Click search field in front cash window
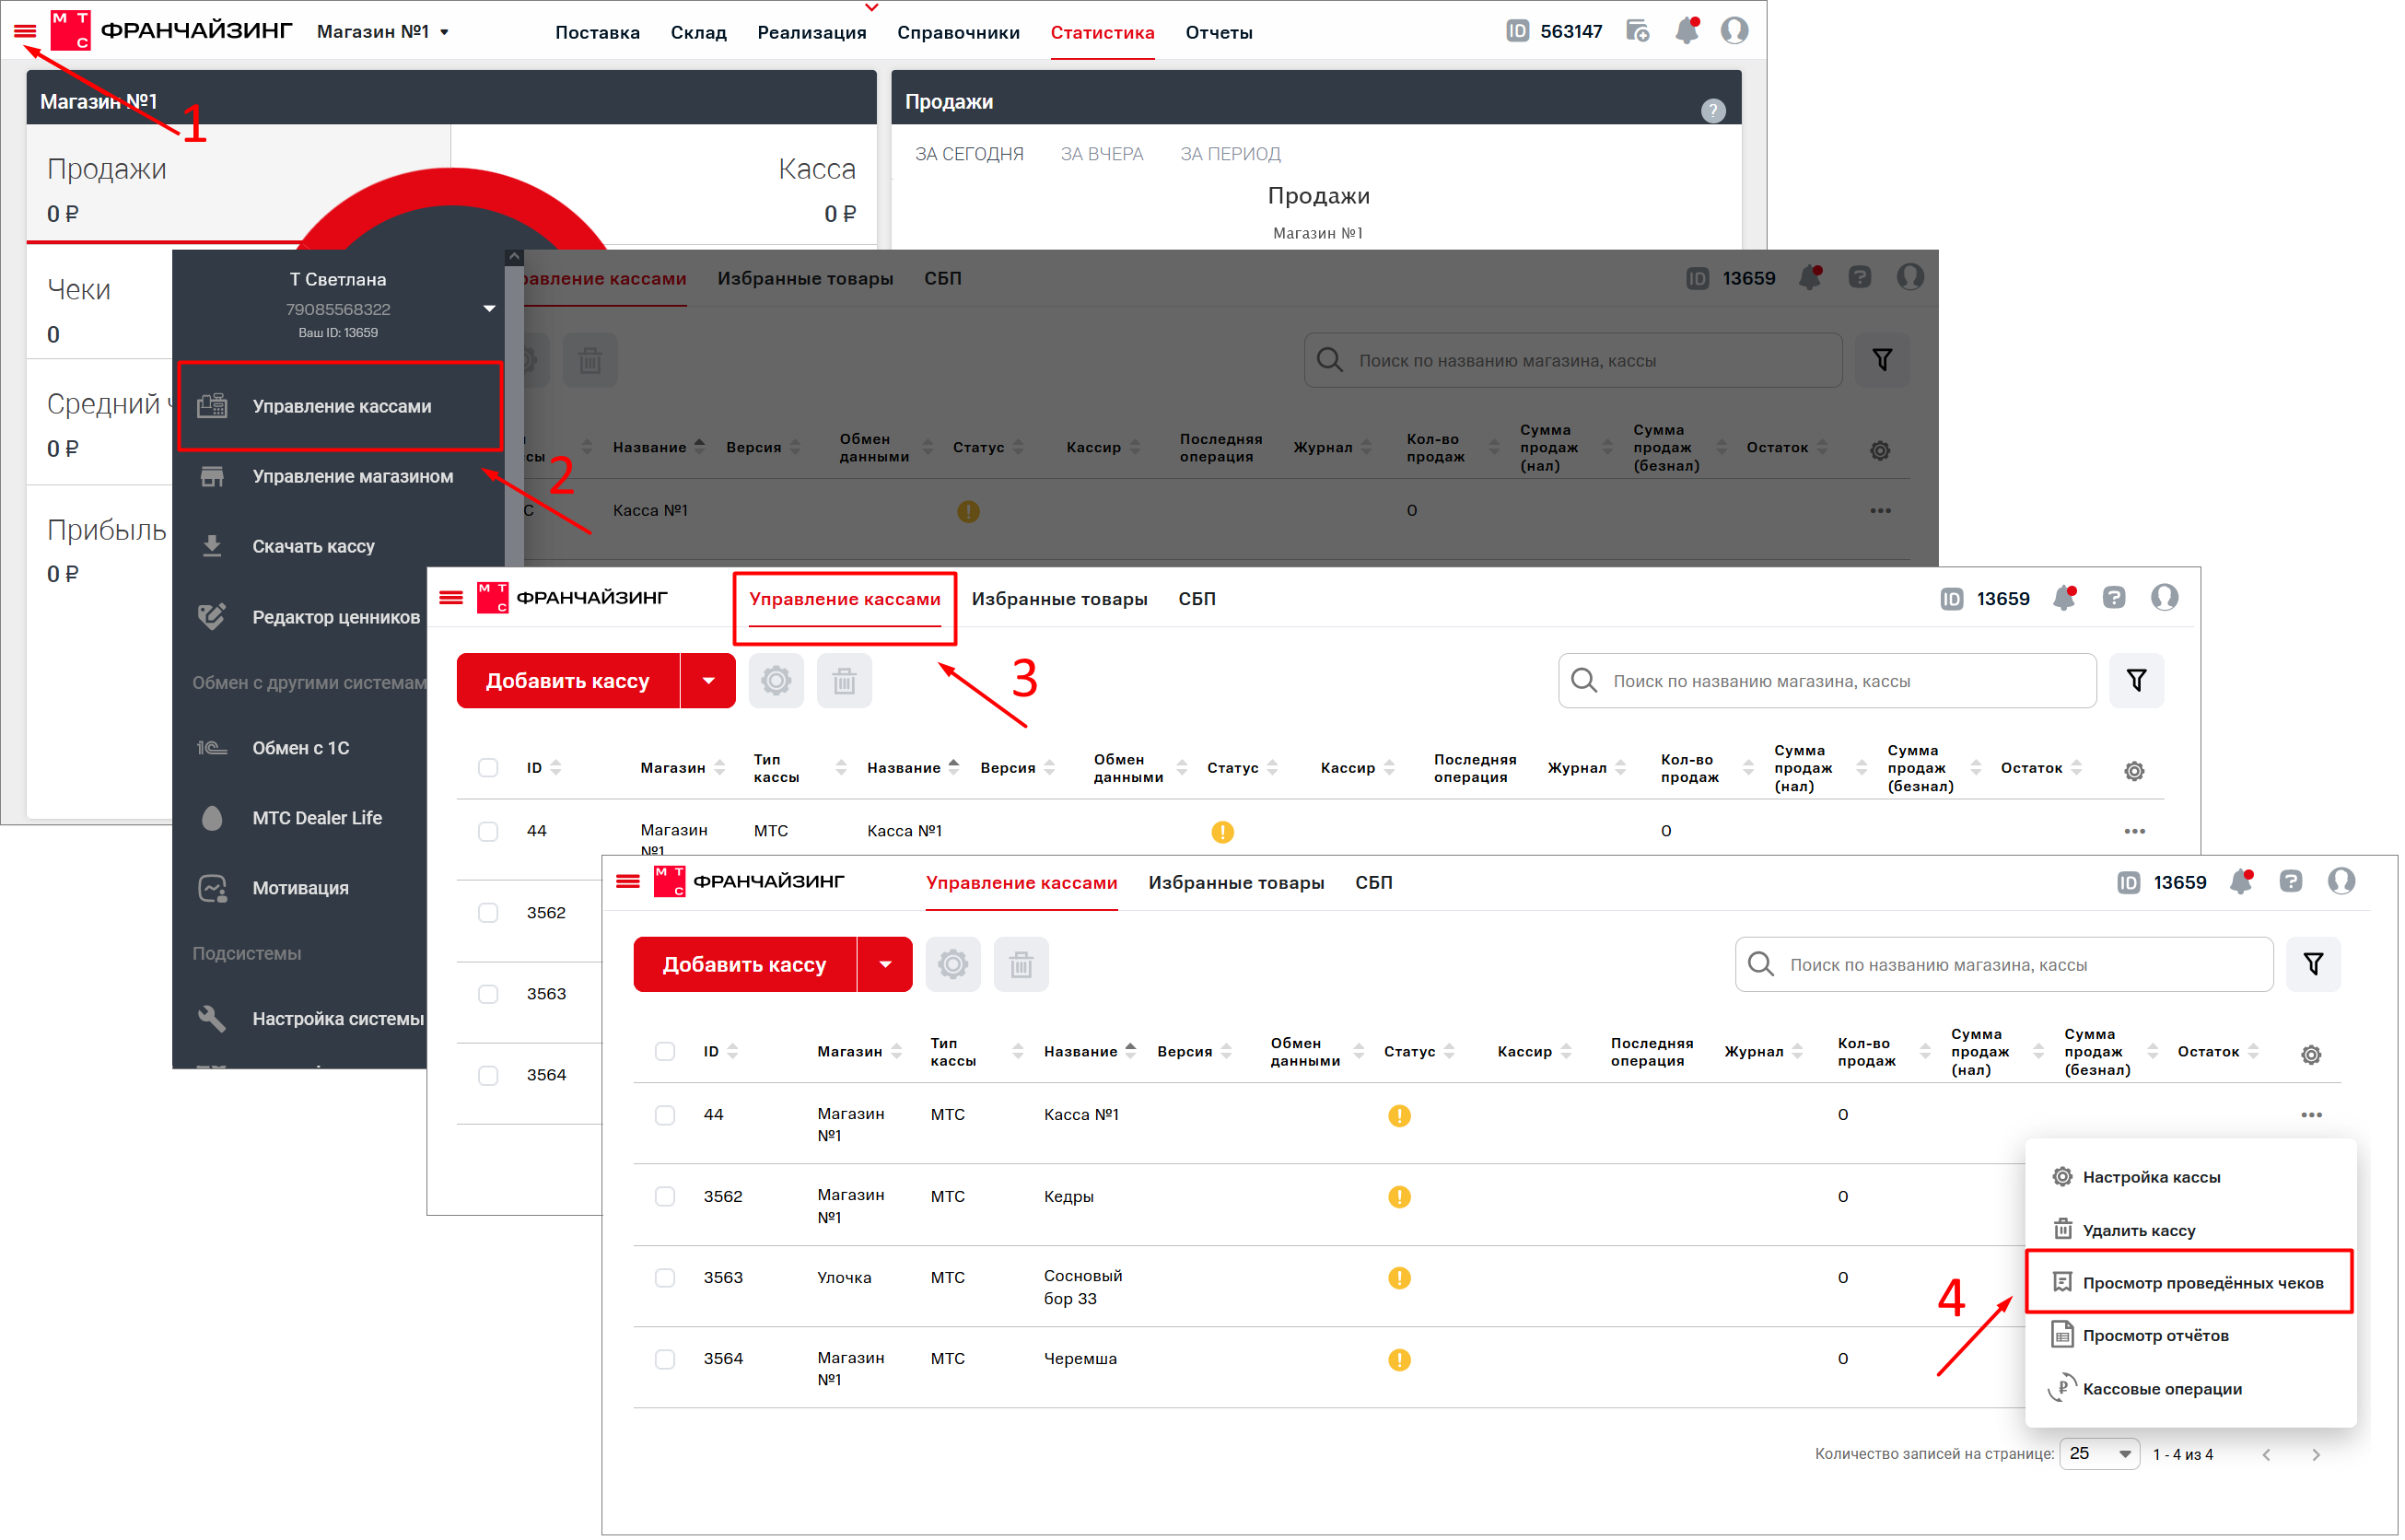2405x1540 pixels. click(x=2005, y=966)
